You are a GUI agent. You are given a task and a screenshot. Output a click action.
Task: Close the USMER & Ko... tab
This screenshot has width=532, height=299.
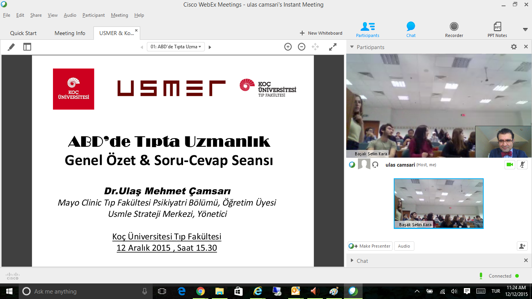tap(136, 30)
